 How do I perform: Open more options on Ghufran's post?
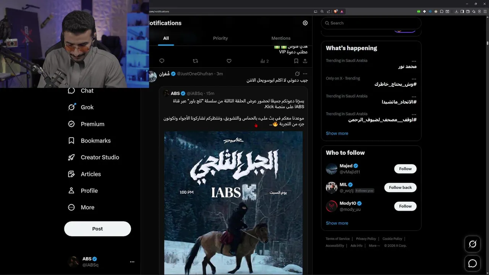305,74
